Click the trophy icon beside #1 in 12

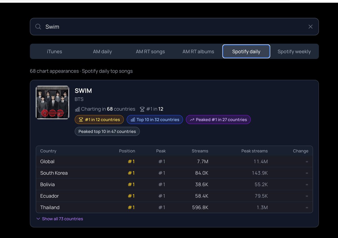[142, 109]
